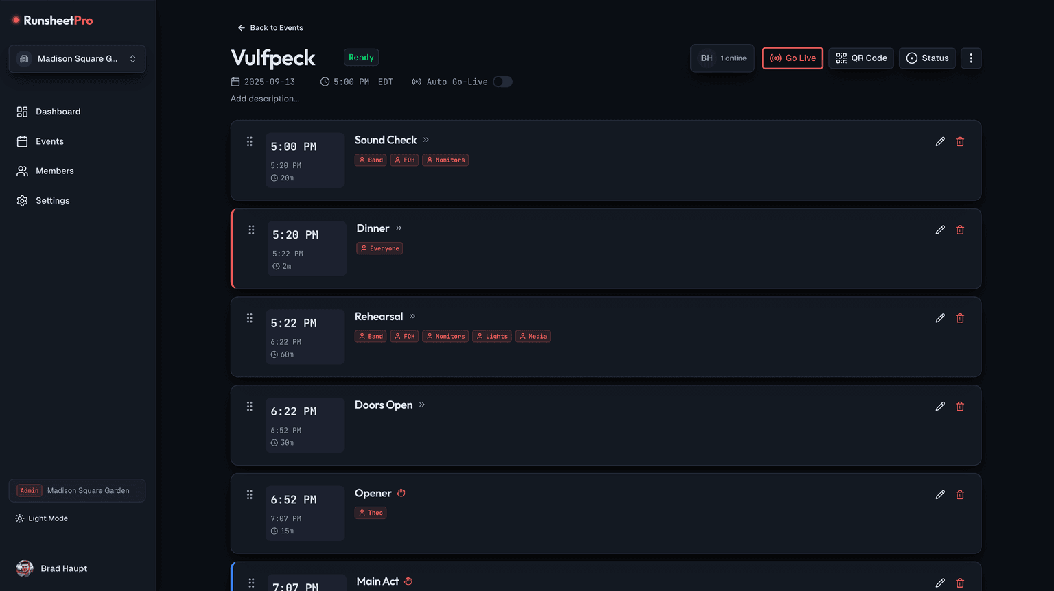This screenshot has height=591, width=1054.
Task: Click the Add description field
Action: (x=265, y=99)
